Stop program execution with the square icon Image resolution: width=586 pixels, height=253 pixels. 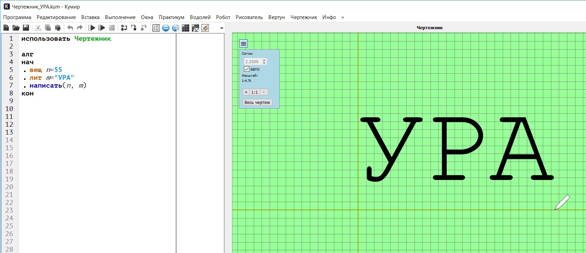(112, 28)
